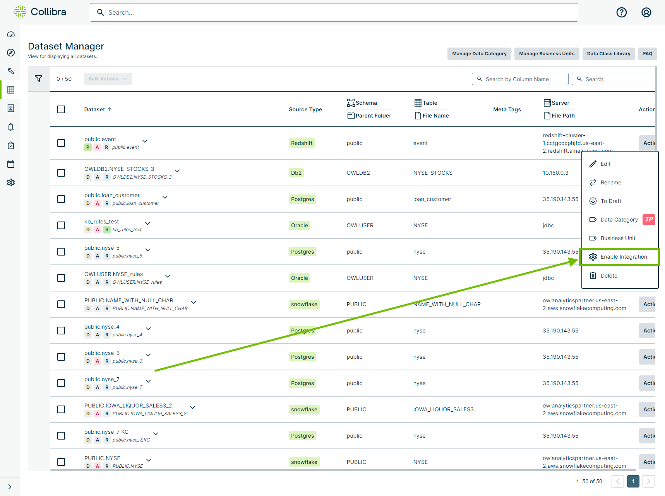Select the clipboard tasks icon in sidebar
This screenshot has width=665, height=496.
(x=10, y=145)
